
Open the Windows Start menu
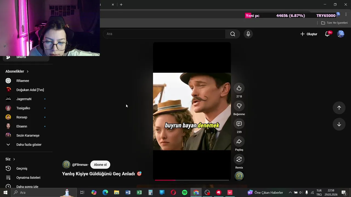[5, 193]
